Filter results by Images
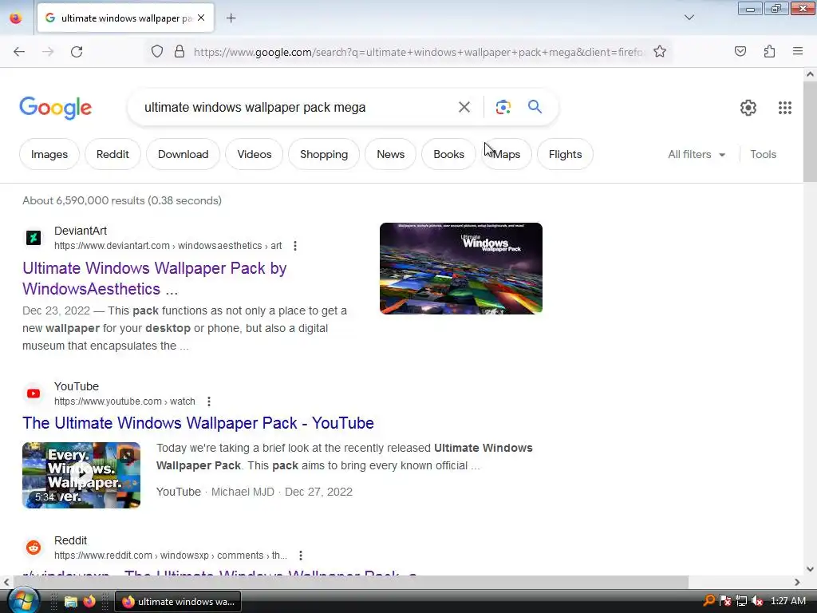 (x=49, y=154)
